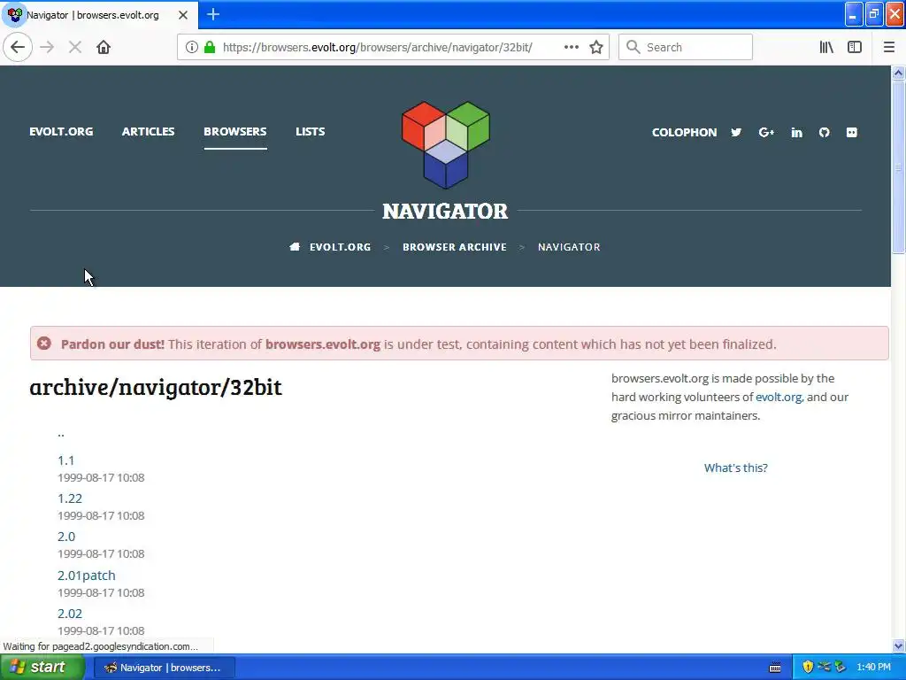Viewport: 906px width, 680px height.
Task: Follow the EVOLT.ORG breadcrumb link
Action: pos(341,247)
